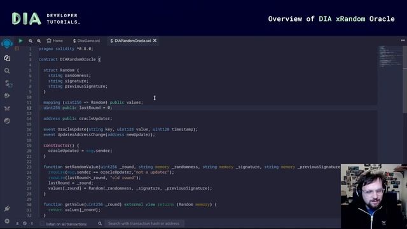Click 'contract DIARandomOracle' declaration text

[x=67, y=59]
